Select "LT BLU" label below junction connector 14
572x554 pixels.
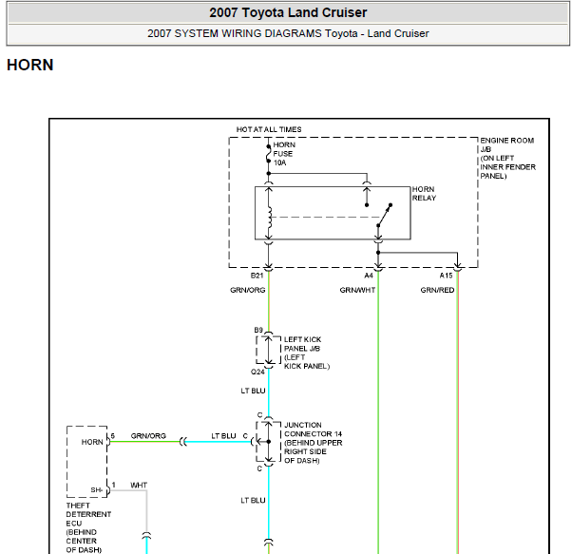click(x=253, y=501)
